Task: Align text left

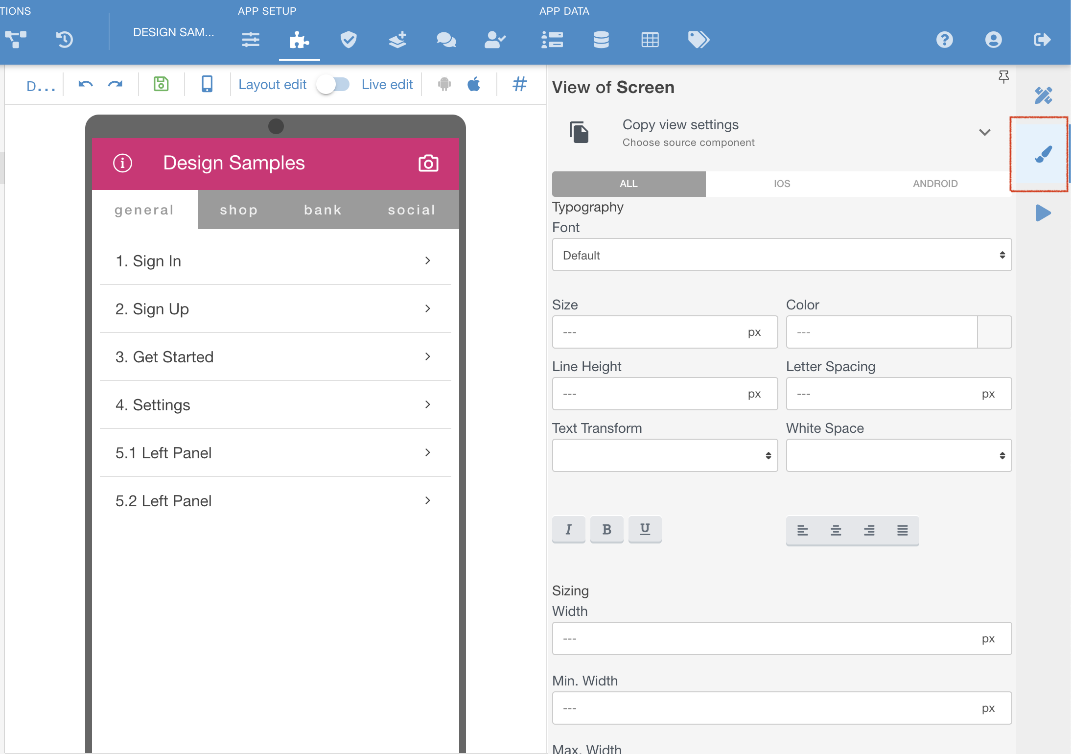Action: [x=802, y=530]
